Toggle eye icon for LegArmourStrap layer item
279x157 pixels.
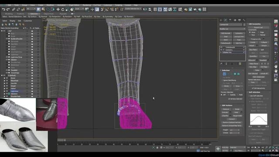click(7, 57)
